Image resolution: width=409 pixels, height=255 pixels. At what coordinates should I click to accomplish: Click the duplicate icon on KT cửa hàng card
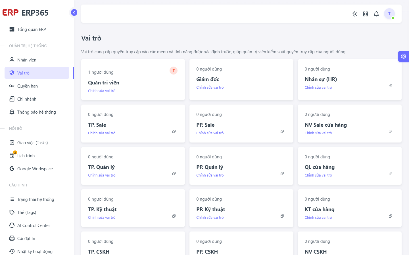(x=390, y=216)
